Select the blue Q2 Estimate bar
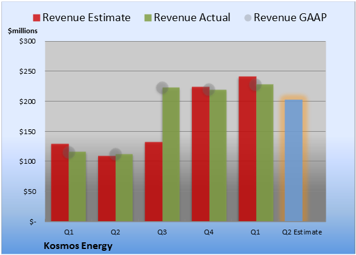The image size is (356, 255). pos(294,161)
